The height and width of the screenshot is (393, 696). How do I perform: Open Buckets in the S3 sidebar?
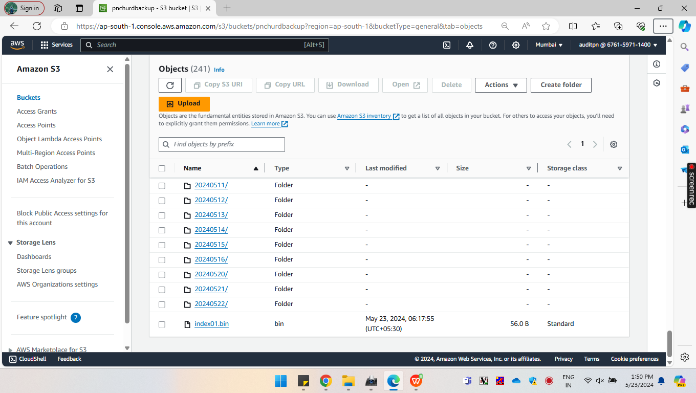tap(29, 98)
